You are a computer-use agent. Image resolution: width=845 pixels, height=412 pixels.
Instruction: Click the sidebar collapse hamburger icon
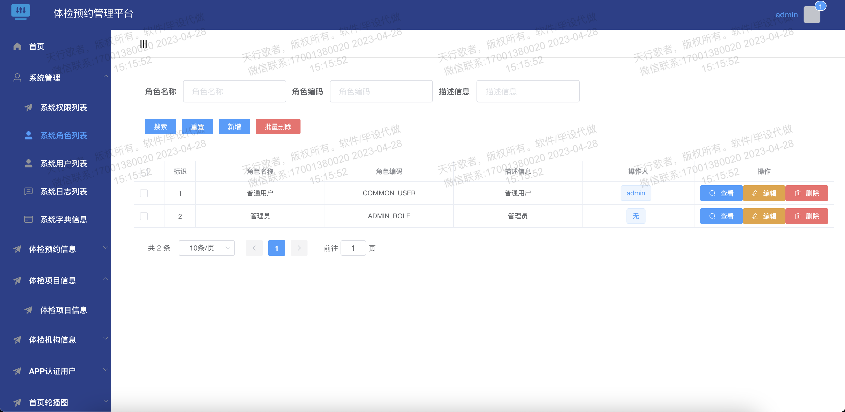[x=143, y=44]
